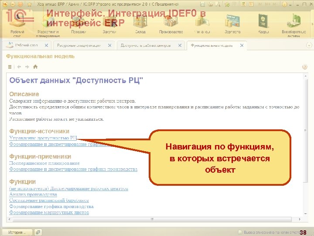
Task: Click the save diskette icon
Action: tap(203, 4)
